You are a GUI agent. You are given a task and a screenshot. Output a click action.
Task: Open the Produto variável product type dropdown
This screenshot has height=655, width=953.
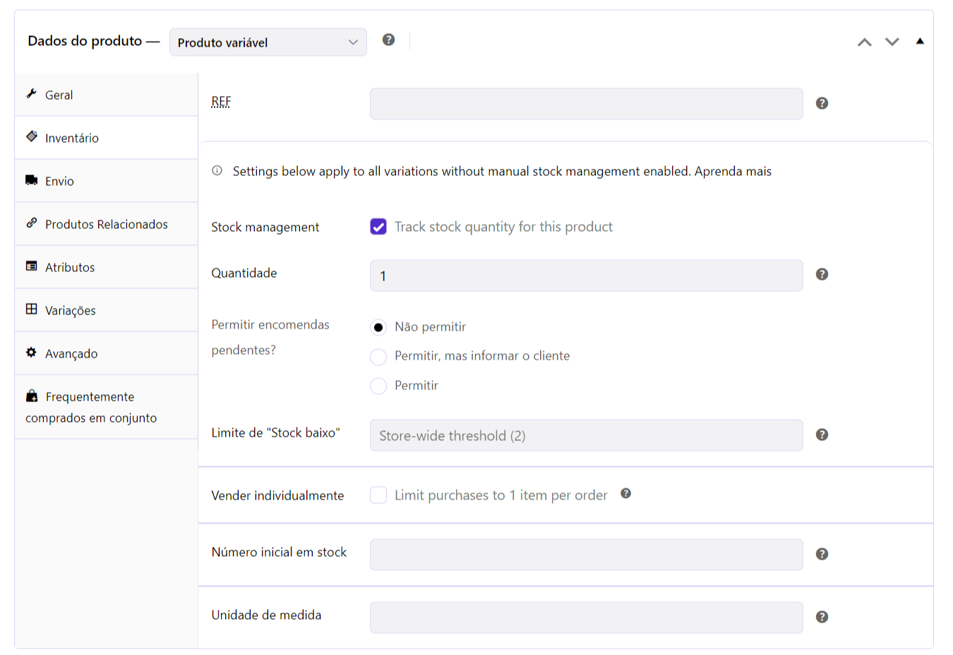pos(268,42)
